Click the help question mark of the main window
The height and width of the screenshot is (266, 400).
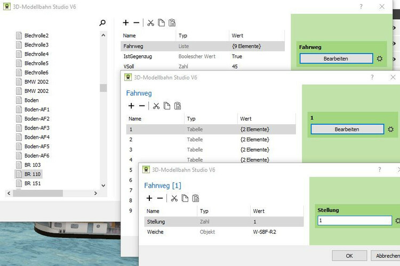[x=361, y=6]
